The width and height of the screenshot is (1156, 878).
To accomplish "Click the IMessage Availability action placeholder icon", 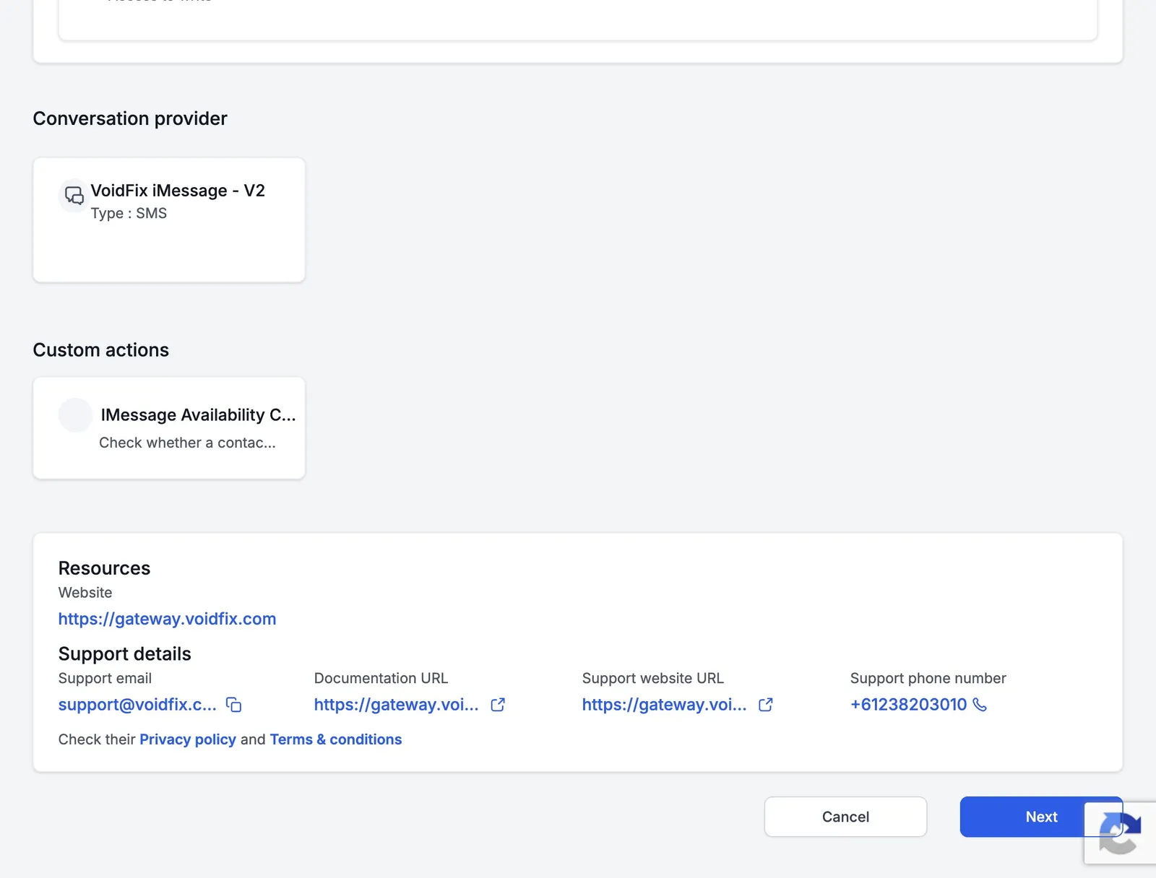I will click(x=75, y=415).
